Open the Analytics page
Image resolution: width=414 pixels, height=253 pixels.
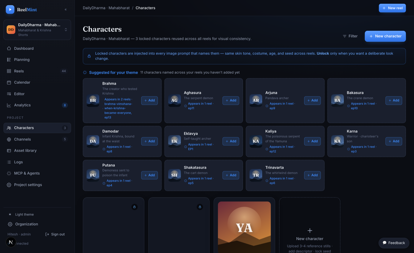tap(37, 105)
